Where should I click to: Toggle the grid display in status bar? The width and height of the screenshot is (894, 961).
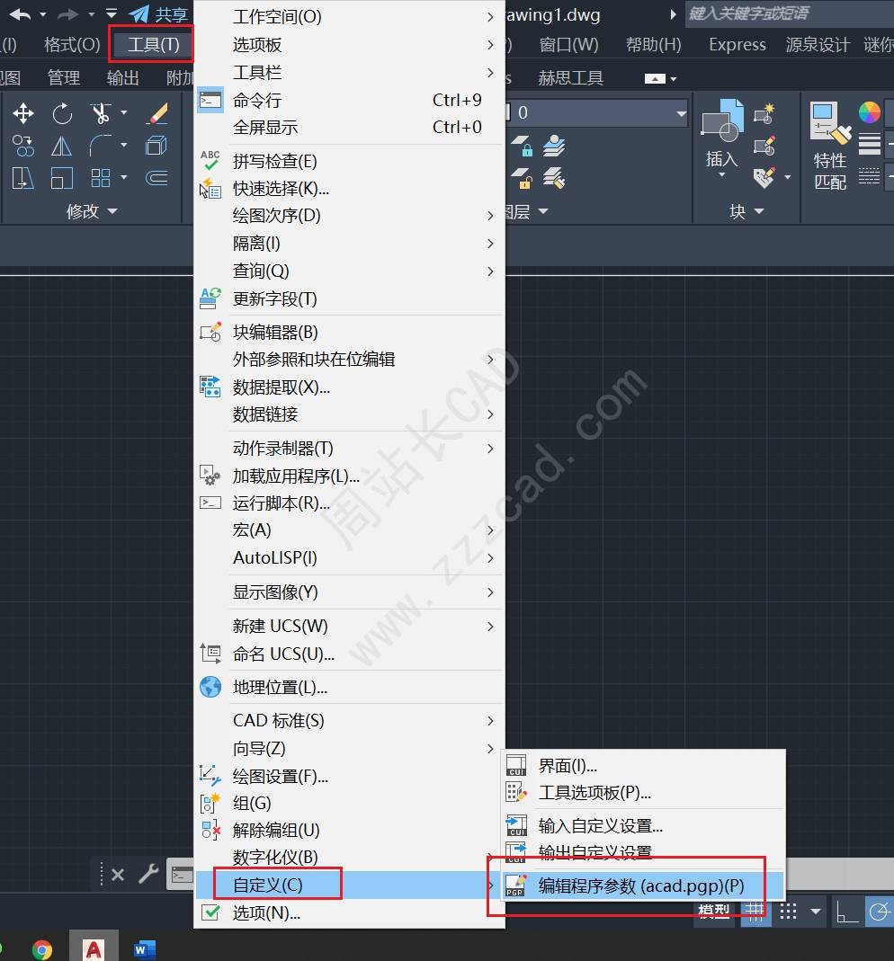click(x=755, y=911)
